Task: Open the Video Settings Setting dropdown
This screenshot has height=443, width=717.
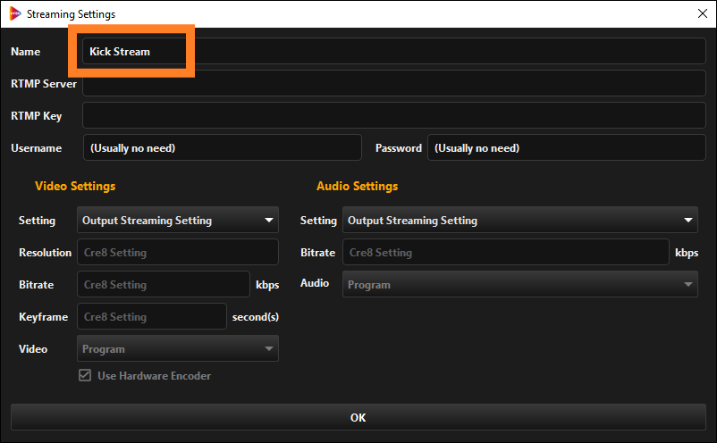Action: click(x=178, y=220)
